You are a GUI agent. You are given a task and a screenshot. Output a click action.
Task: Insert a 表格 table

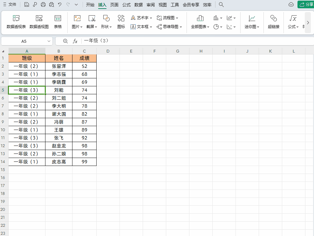click(x=58, y=22)
